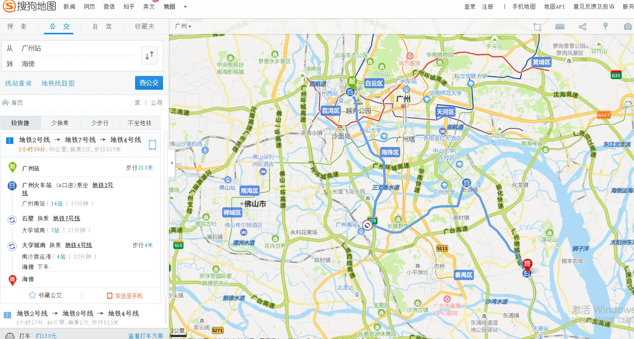Open 手机地图 link

pyautogui.click(x=524, y=6)
